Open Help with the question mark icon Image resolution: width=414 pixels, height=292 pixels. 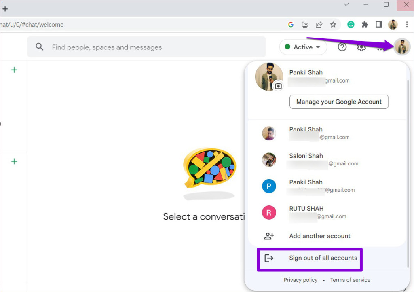tap(342, 47)
